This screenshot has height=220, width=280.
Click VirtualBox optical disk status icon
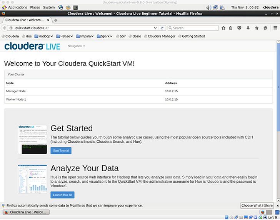[231, 217]
